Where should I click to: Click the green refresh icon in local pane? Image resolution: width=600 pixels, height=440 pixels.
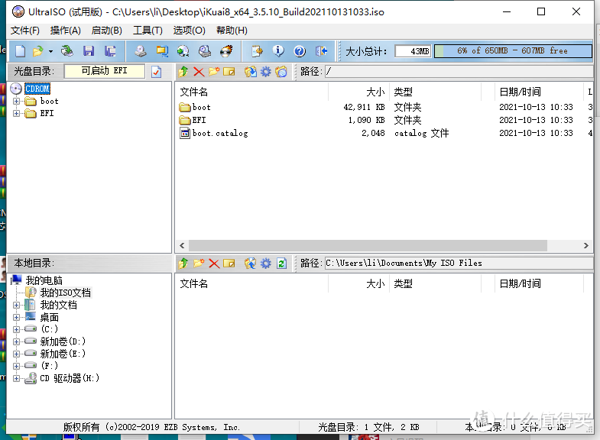click(281, 264)
